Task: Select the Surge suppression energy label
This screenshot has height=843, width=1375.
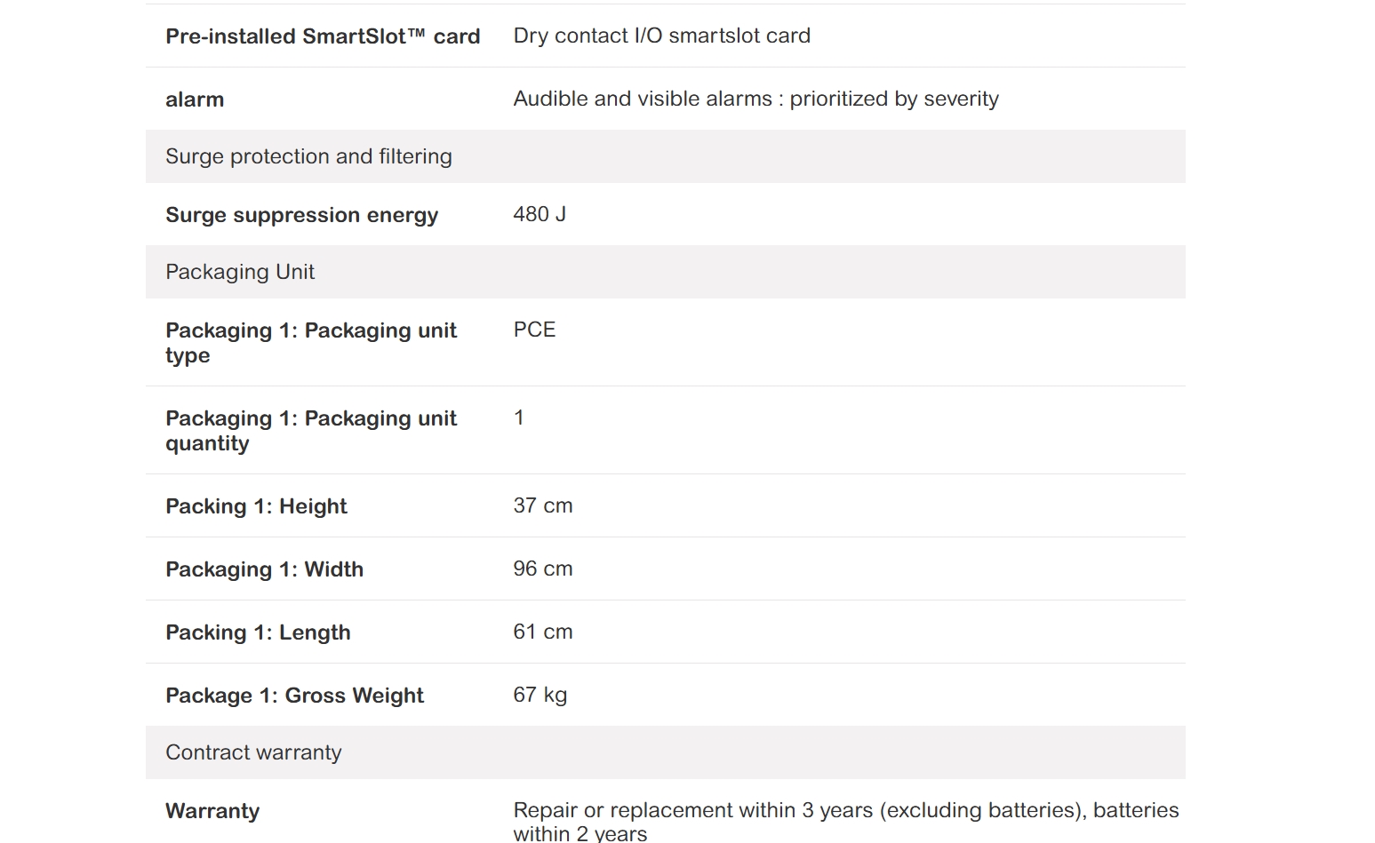Action: click(301, 215)
